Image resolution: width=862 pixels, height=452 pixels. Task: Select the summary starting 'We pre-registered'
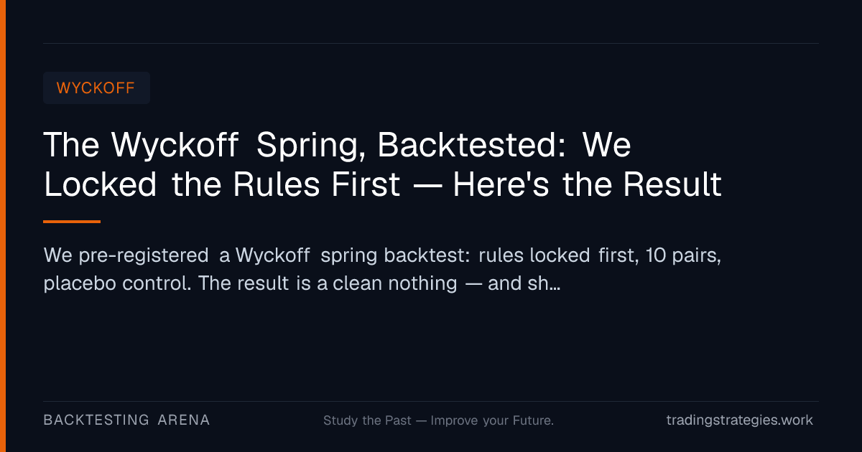[x=382, y=269]
